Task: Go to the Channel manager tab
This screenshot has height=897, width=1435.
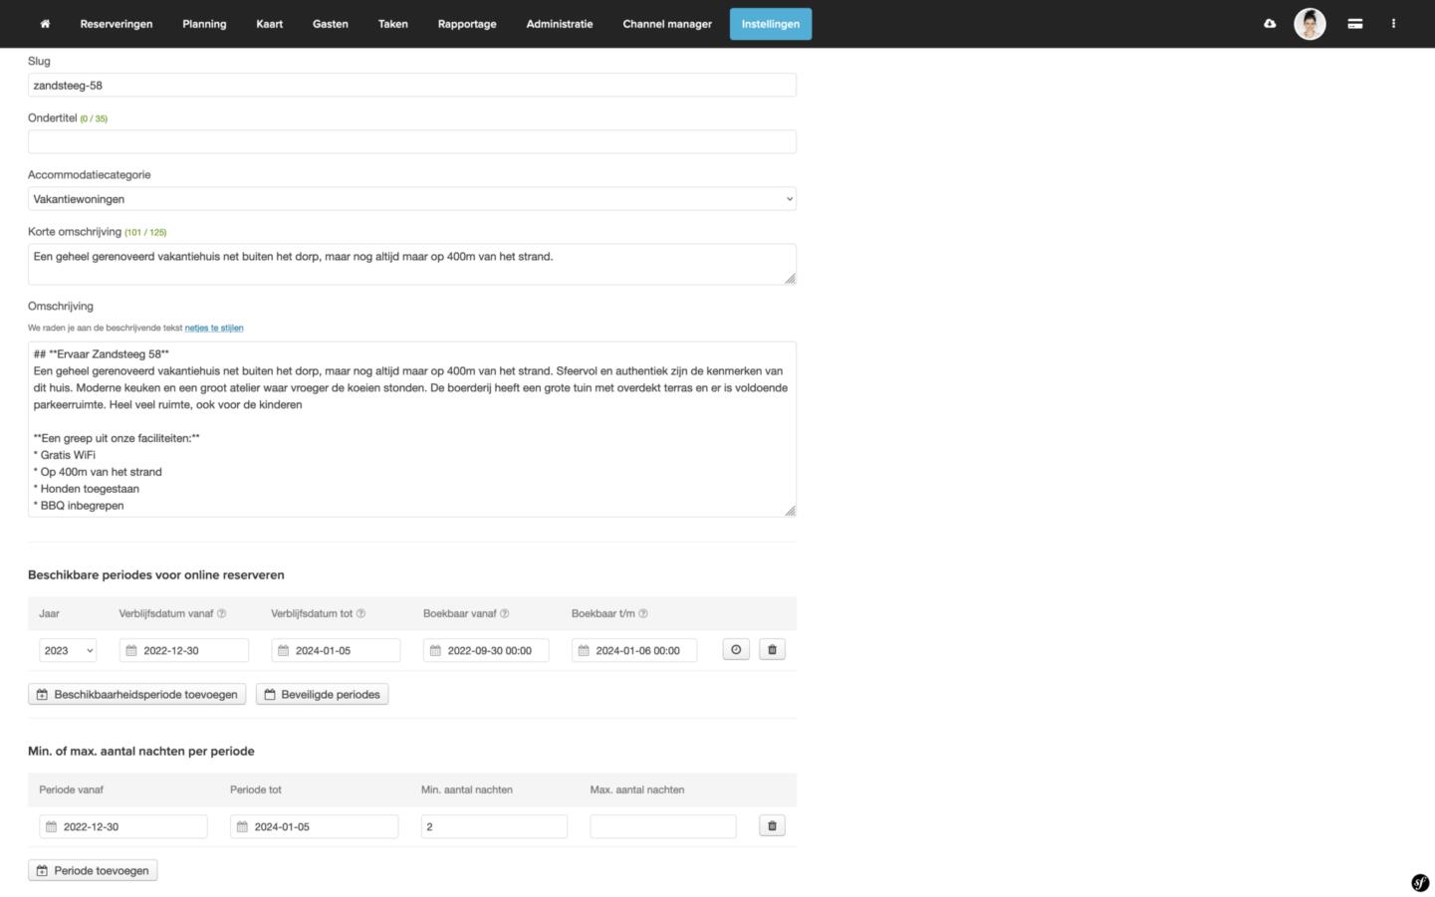Action: coord(667,24)
